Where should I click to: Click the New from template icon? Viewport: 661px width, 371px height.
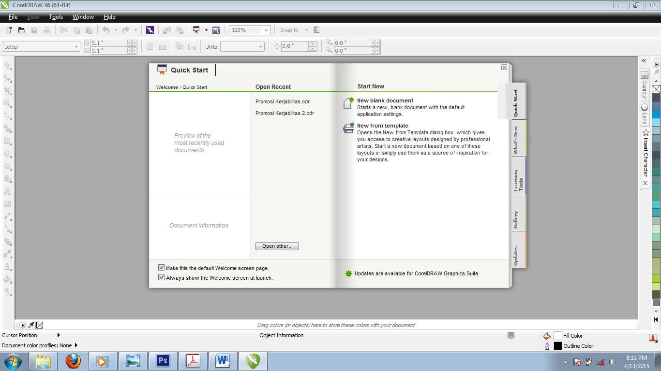pos(348,128)
